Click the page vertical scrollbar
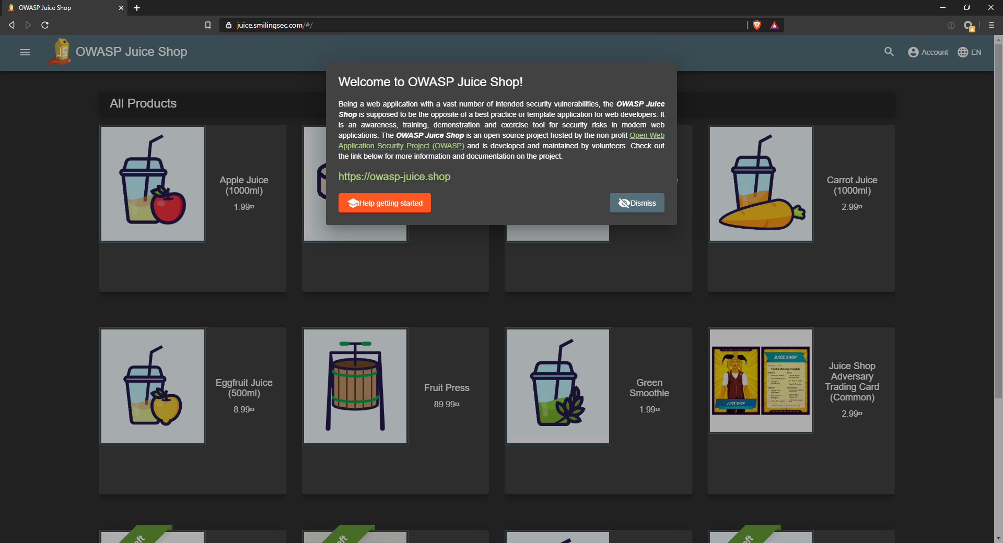Screen dimensions: 1003x543 [998, 219]
